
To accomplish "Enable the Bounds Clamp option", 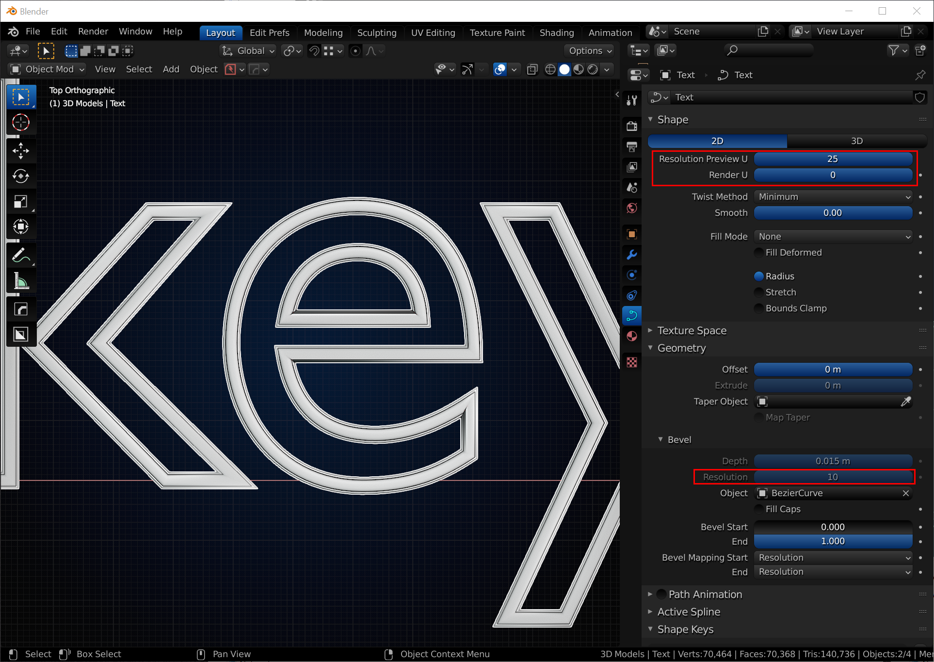I will 759,308.
